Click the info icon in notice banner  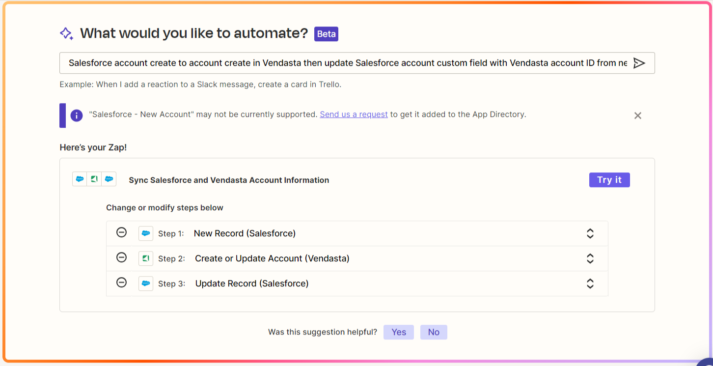point(76,115)
